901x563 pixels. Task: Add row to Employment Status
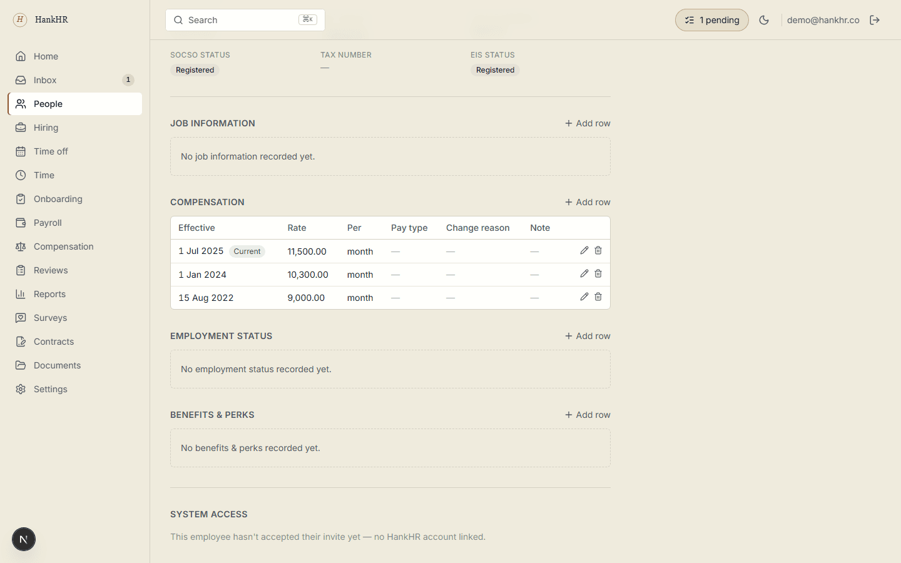(x=588, y=336)
